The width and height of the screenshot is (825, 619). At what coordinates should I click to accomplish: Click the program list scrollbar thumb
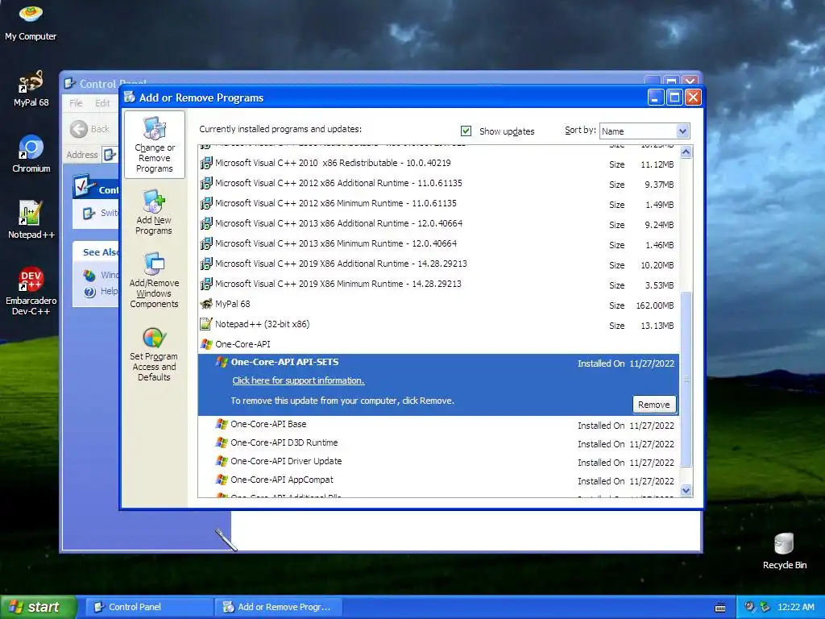pyautogui.click(x=686, y=379)
